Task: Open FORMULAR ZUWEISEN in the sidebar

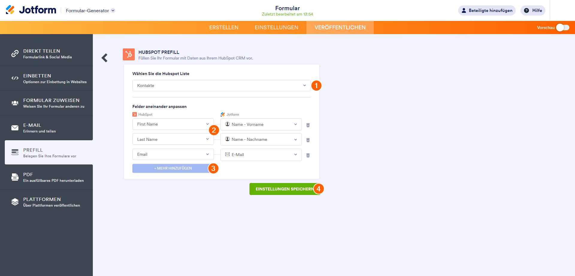Action: 46,103
